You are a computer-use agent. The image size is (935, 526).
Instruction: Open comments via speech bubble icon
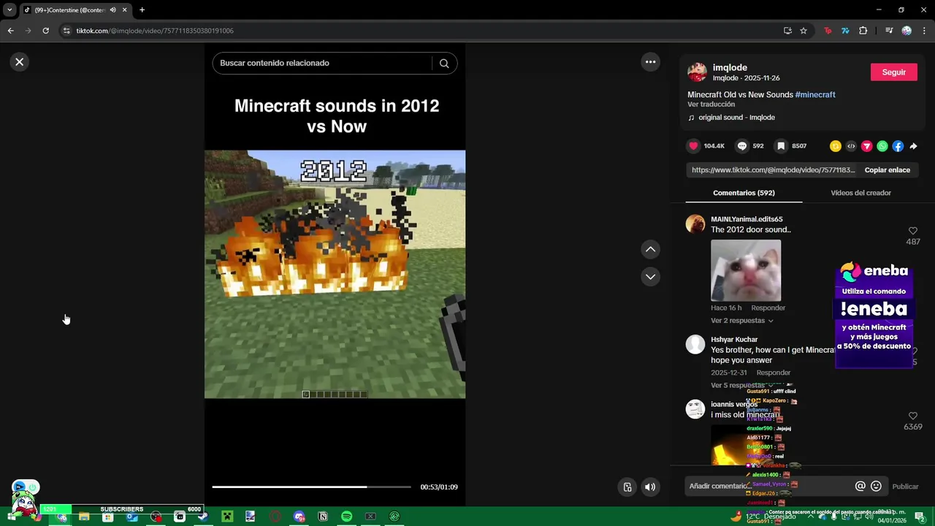click(x=742, y=146)
